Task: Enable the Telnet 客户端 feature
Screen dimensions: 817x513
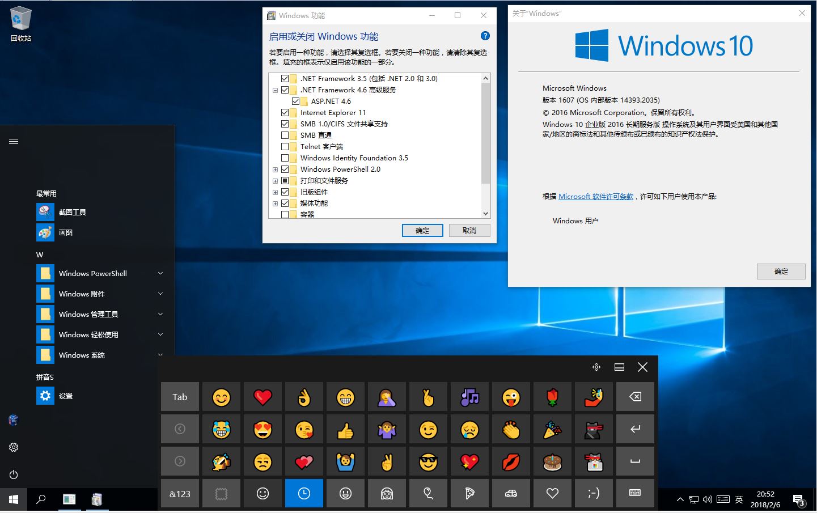Action: point(285,146)
